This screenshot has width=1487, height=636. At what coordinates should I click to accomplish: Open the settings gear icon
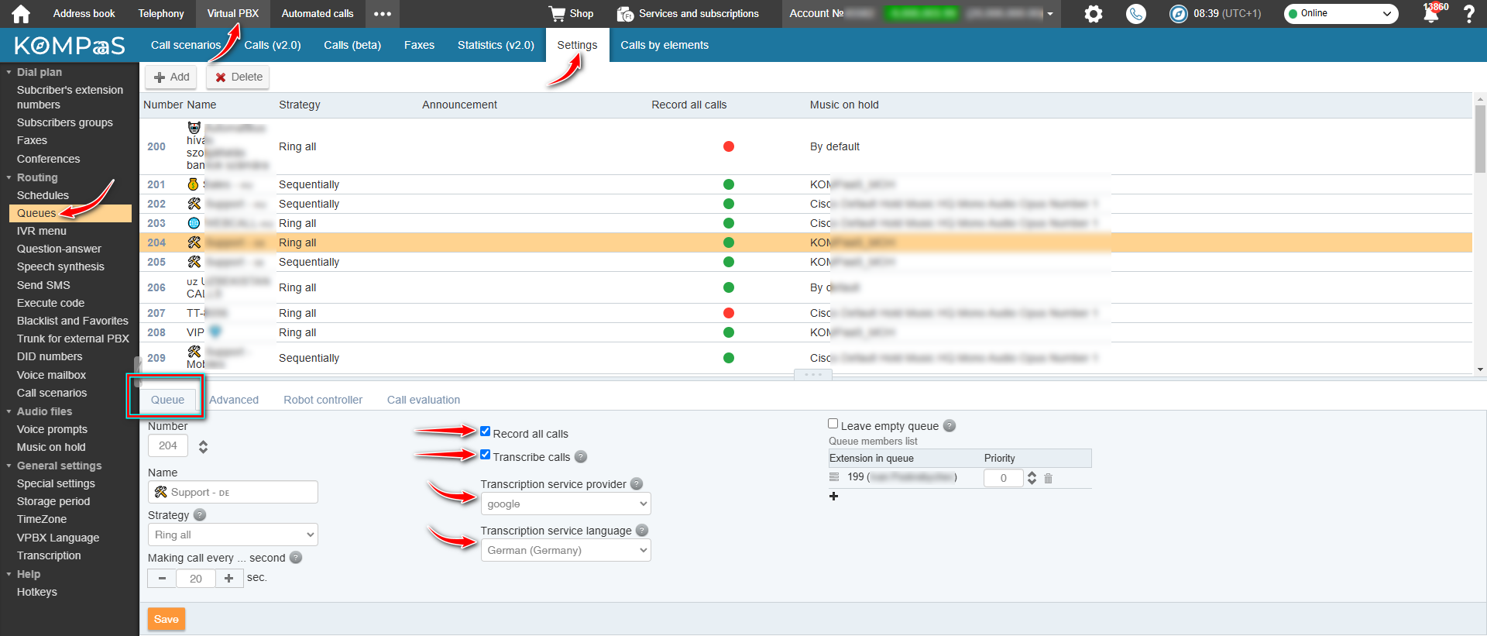[x=1094, y=13]
